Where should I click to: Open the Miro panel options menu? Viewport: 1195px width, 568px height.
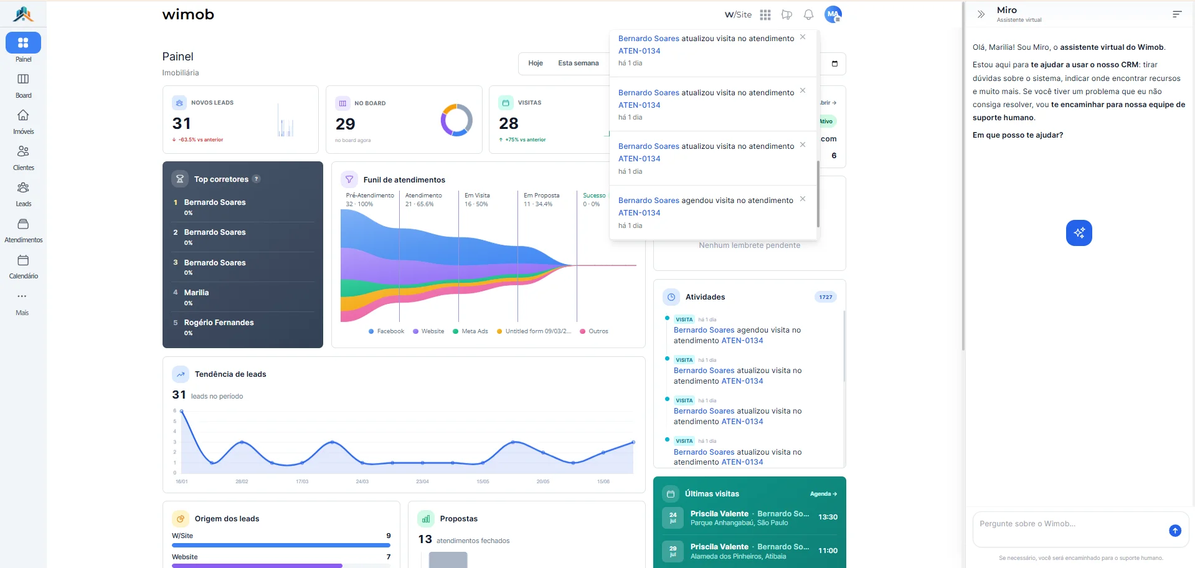point(1176,14)
